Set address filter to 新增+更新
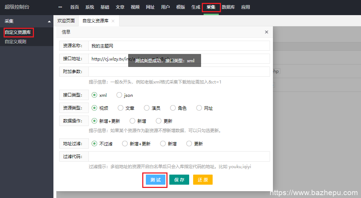Screen dimensions: 361x198 125,144
